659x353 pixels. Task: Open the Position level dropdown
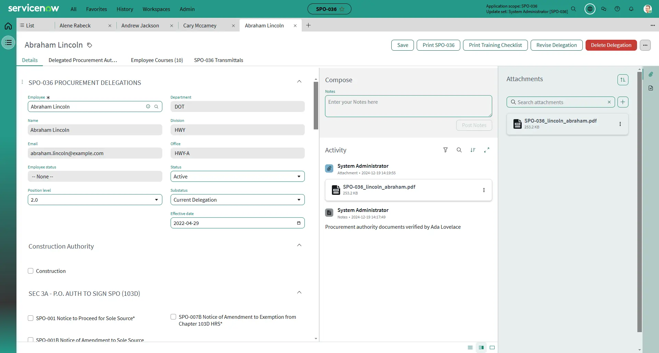[x=95, y=200]
